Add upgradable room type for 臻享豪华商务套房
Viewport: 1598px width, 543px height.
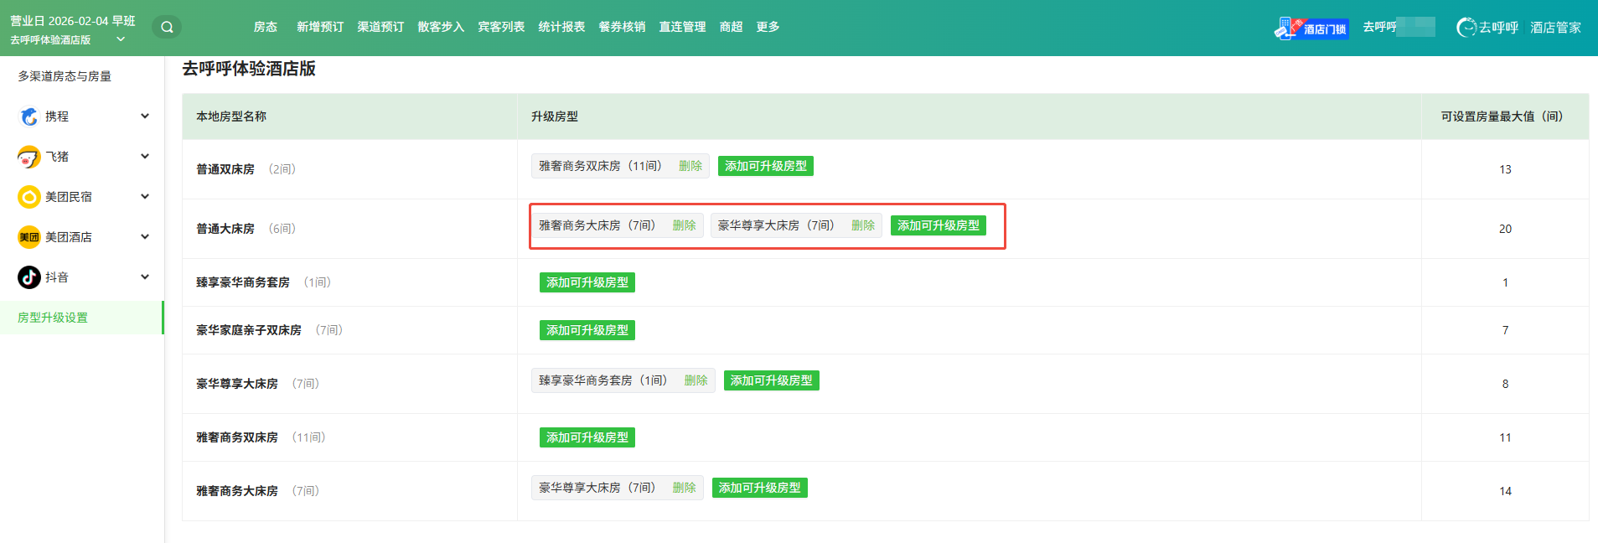click(x=587, y=282)
